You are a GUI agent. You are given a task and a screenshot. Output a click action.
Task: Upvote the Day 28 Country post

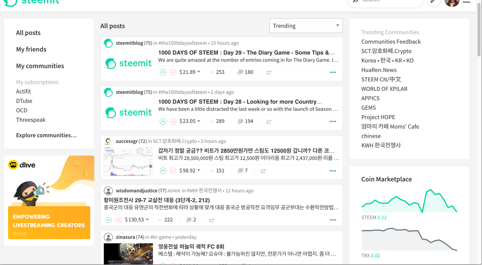point(163,121)
